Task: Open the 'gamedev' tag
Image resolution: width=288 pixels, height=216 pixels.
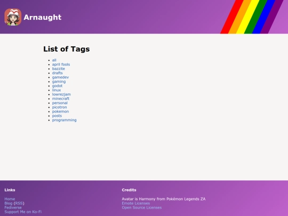Action: coord(60,77)
